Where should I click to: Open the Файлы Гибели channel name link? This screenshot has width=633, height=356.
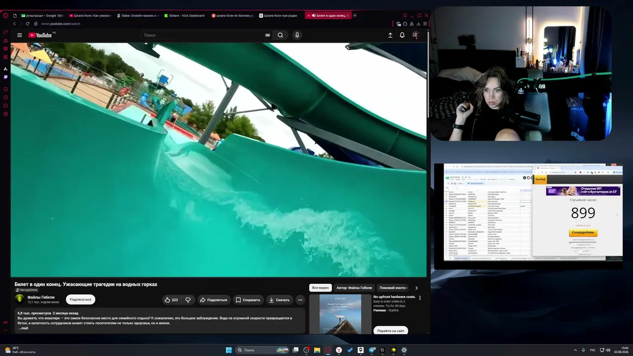(x=41, y=297)
